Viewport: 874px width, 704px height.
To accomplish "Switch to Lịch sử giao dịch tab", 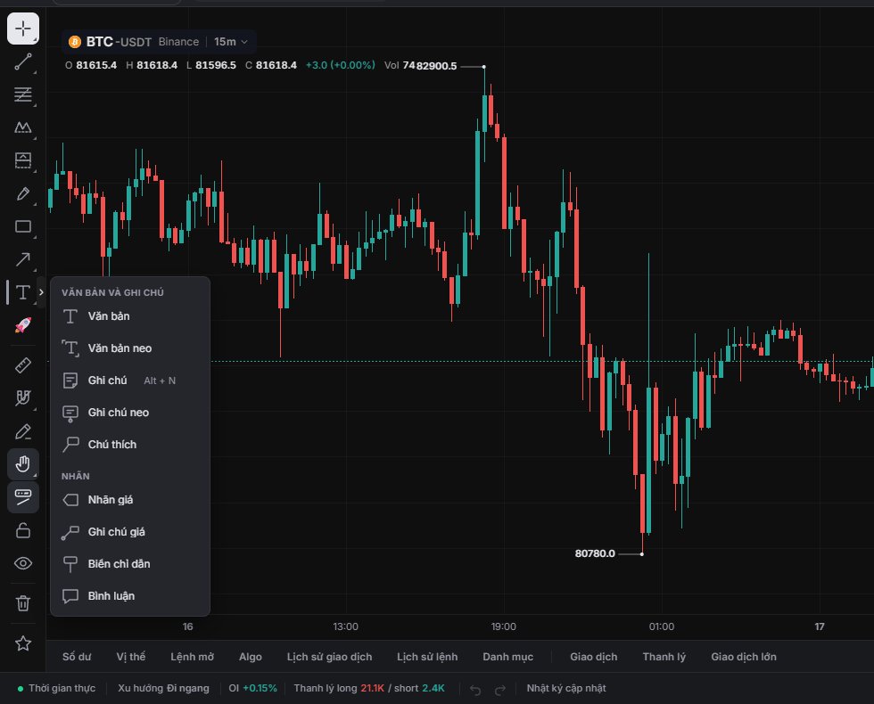I will point(329,657).
